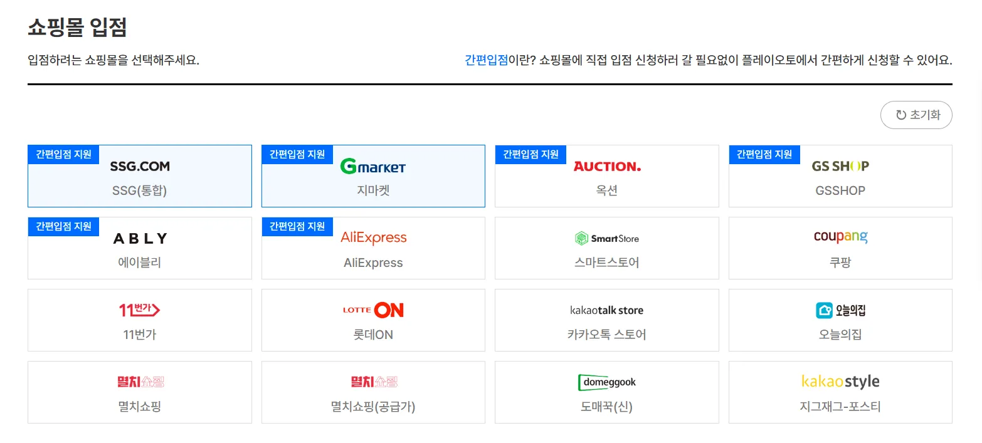Click the 멸치쇼핑(공급가) text label
This screenshot has height=443, width=982.
[x=373, y=407]
